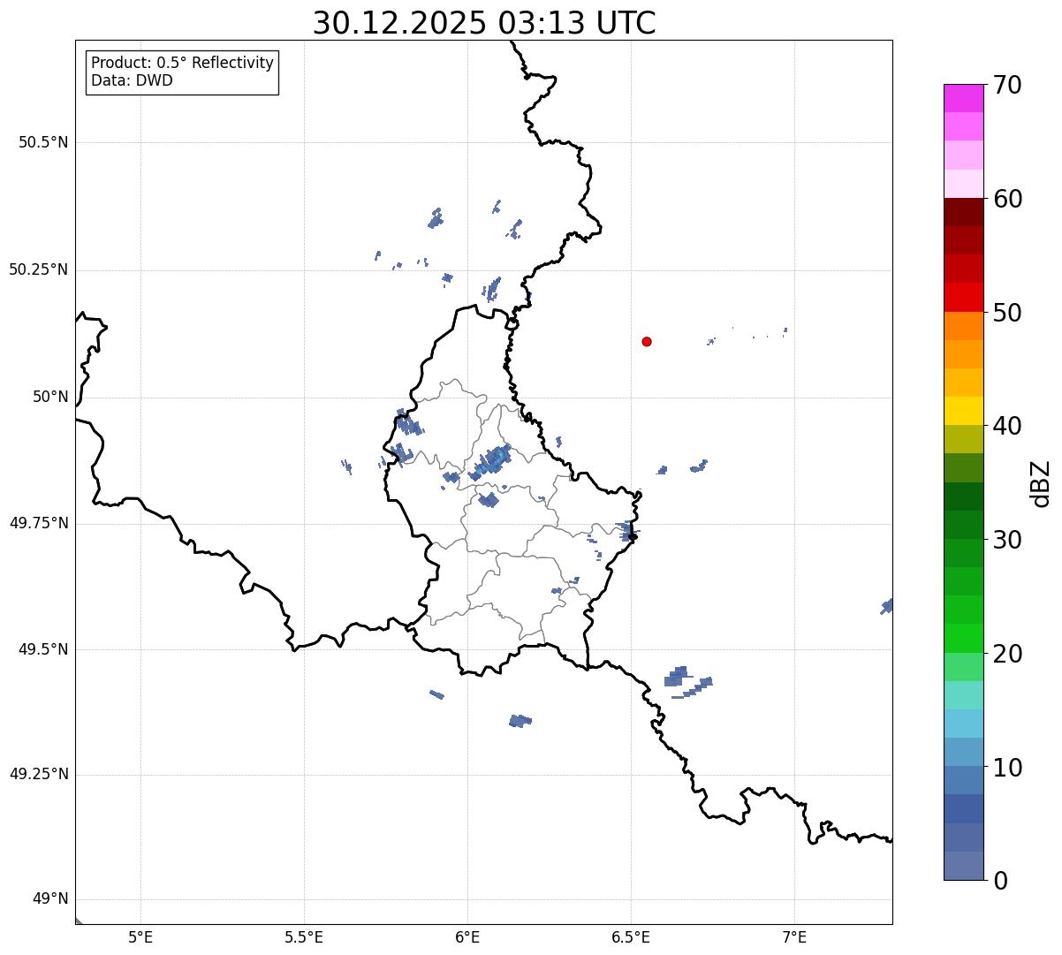Click the strongest radar echo in central Luxembourg
Screen dimensions: 1062x955
[494, 460]
